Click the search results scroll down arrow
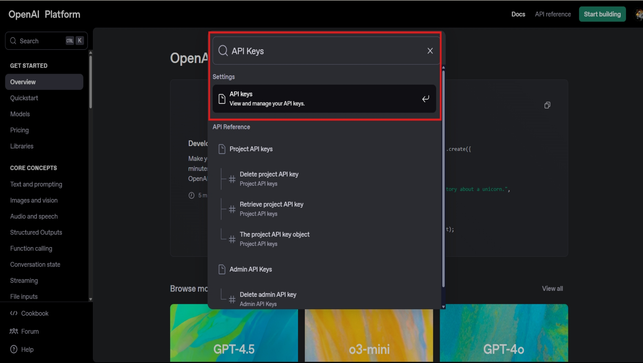 (x=443, y=307)
